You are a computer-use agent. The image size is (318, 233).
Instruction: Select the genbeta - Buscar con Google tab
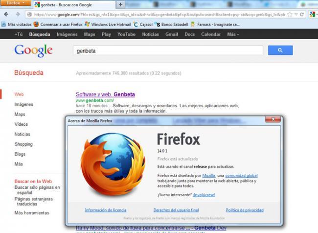tap(74, 5)
